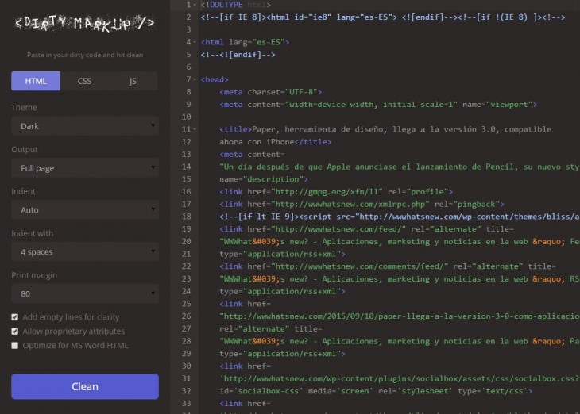580x414 pixels.
Task: Open the Indent with dropdown showing 4 spaces
Action: pyautogui.click(x=85, y=252)
